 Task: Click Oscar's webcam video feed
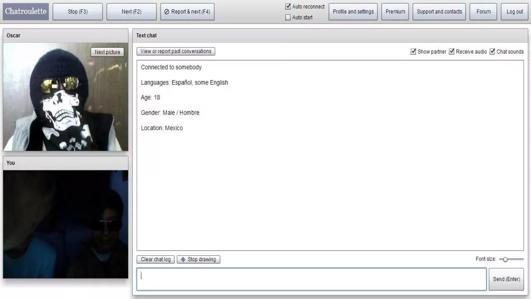point(66,97)
